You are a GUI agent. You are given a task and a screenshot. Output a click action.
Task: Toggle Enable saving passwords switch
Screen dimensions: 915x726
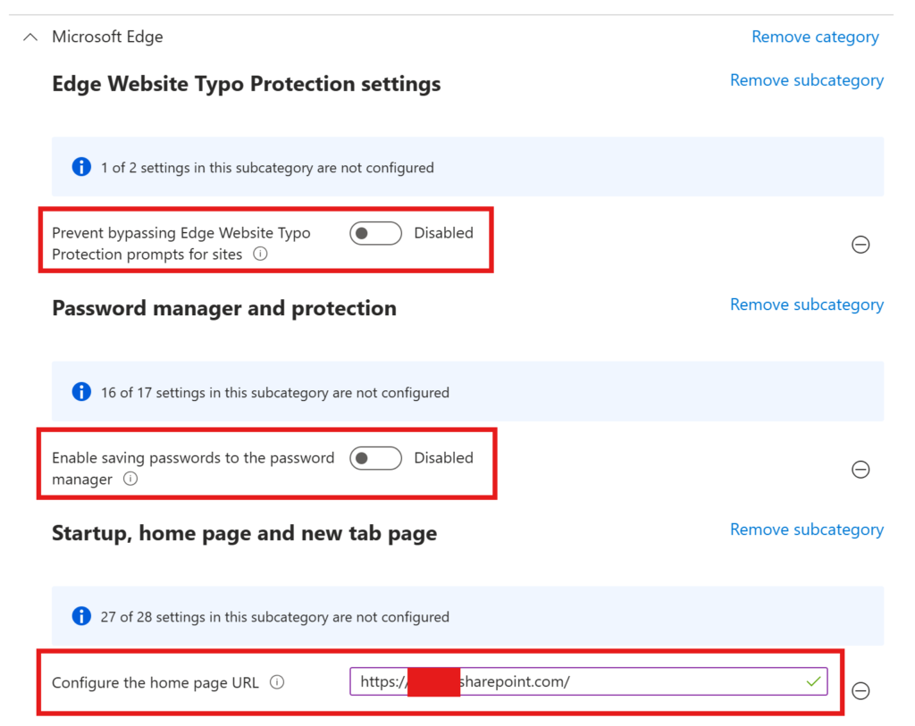click(x=375, y=458)
